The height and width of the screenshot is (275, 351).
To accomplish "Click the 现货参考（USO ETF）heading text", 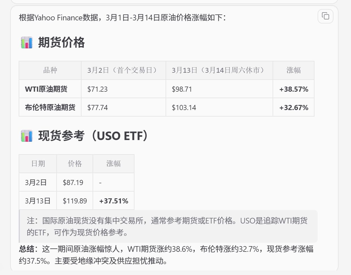I will coord(93,136).
